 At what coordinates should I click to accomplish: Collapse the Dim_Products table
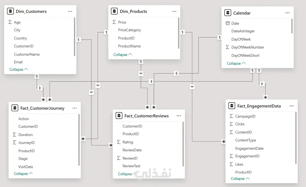[x=123, y=55]
